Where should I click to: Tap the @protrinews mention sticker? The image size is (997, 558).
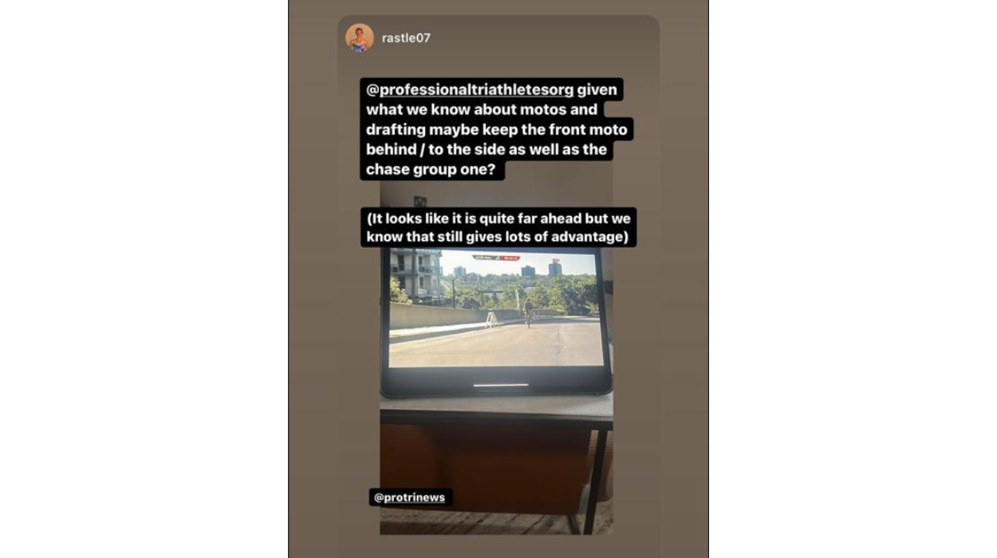click(411, 497)
